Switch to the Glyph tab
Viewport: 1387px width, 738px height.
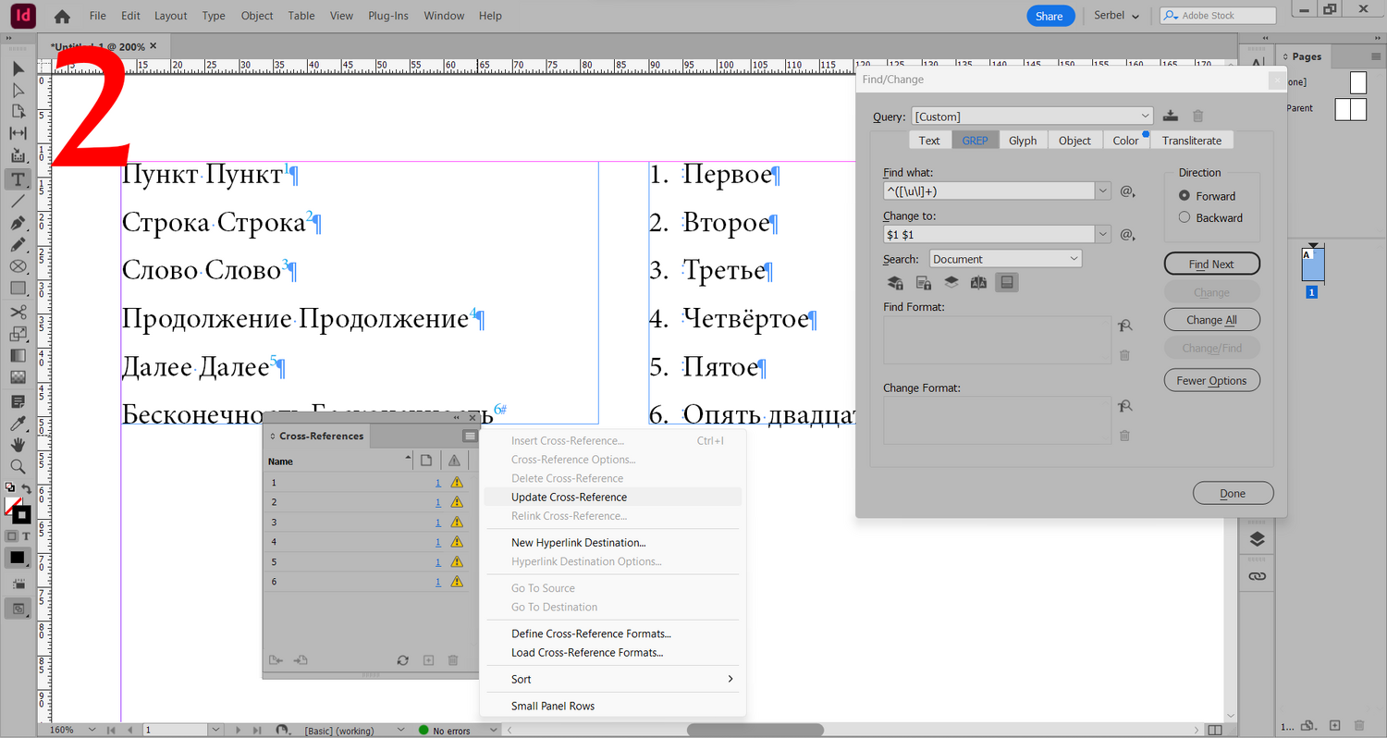pos(1022,141)
